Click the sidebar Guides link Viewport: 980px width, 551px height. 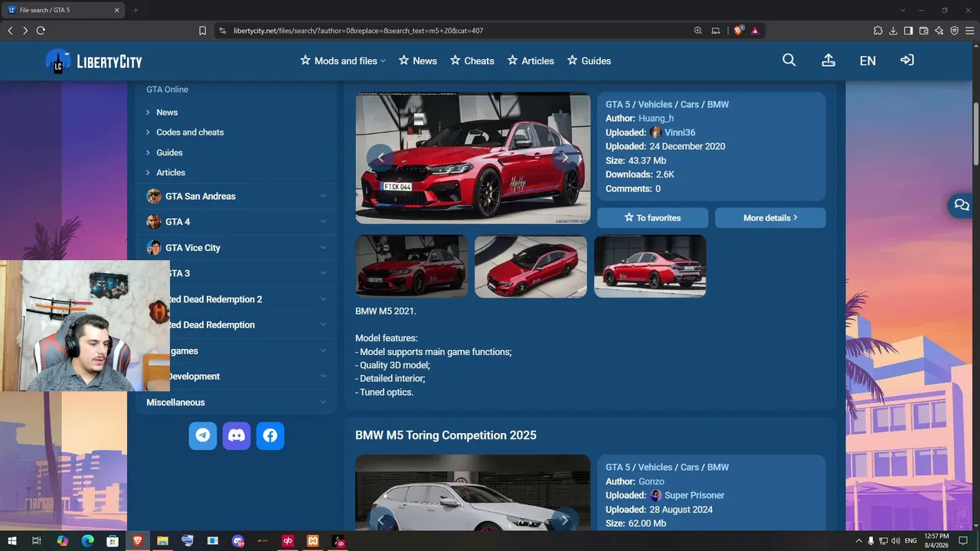(x=169, y=152)
